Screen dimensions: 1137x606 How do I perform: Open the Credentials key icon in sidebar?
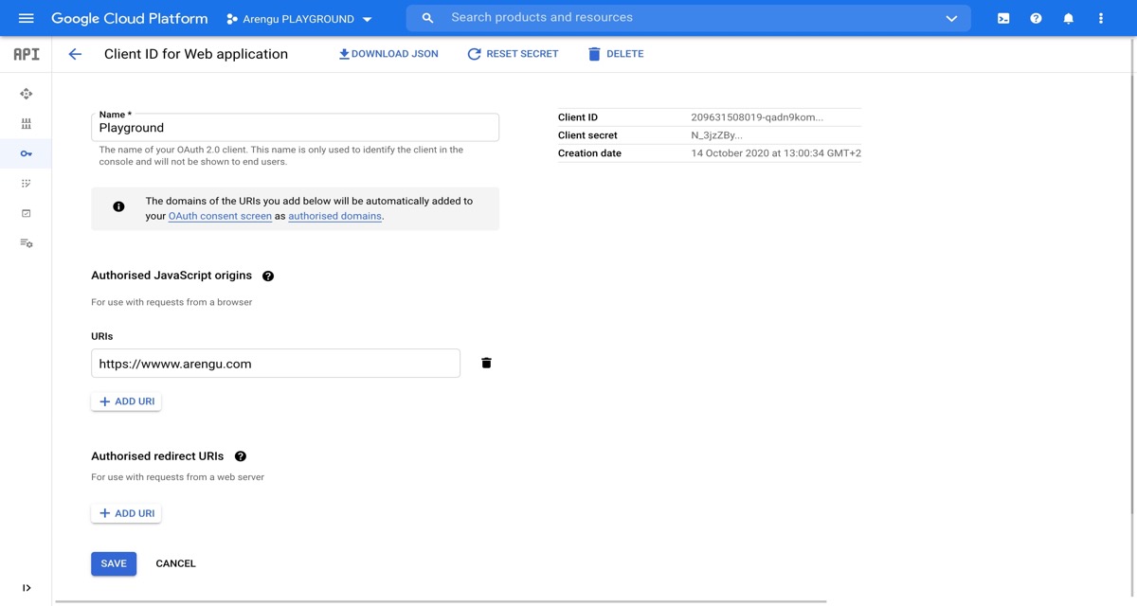[x=26, y=153]
